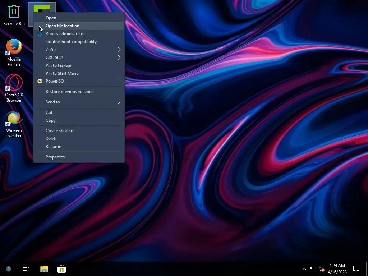Open the Recycle Bin desktop icon
This screenshot has height=276, width=368.
click(14, 15)
